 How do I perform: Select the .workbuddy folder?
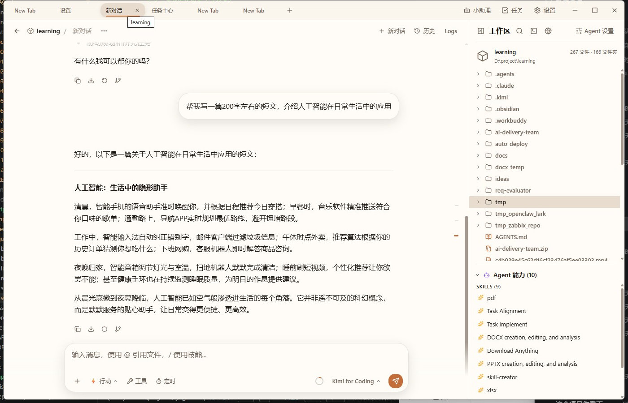click(545, 120)
